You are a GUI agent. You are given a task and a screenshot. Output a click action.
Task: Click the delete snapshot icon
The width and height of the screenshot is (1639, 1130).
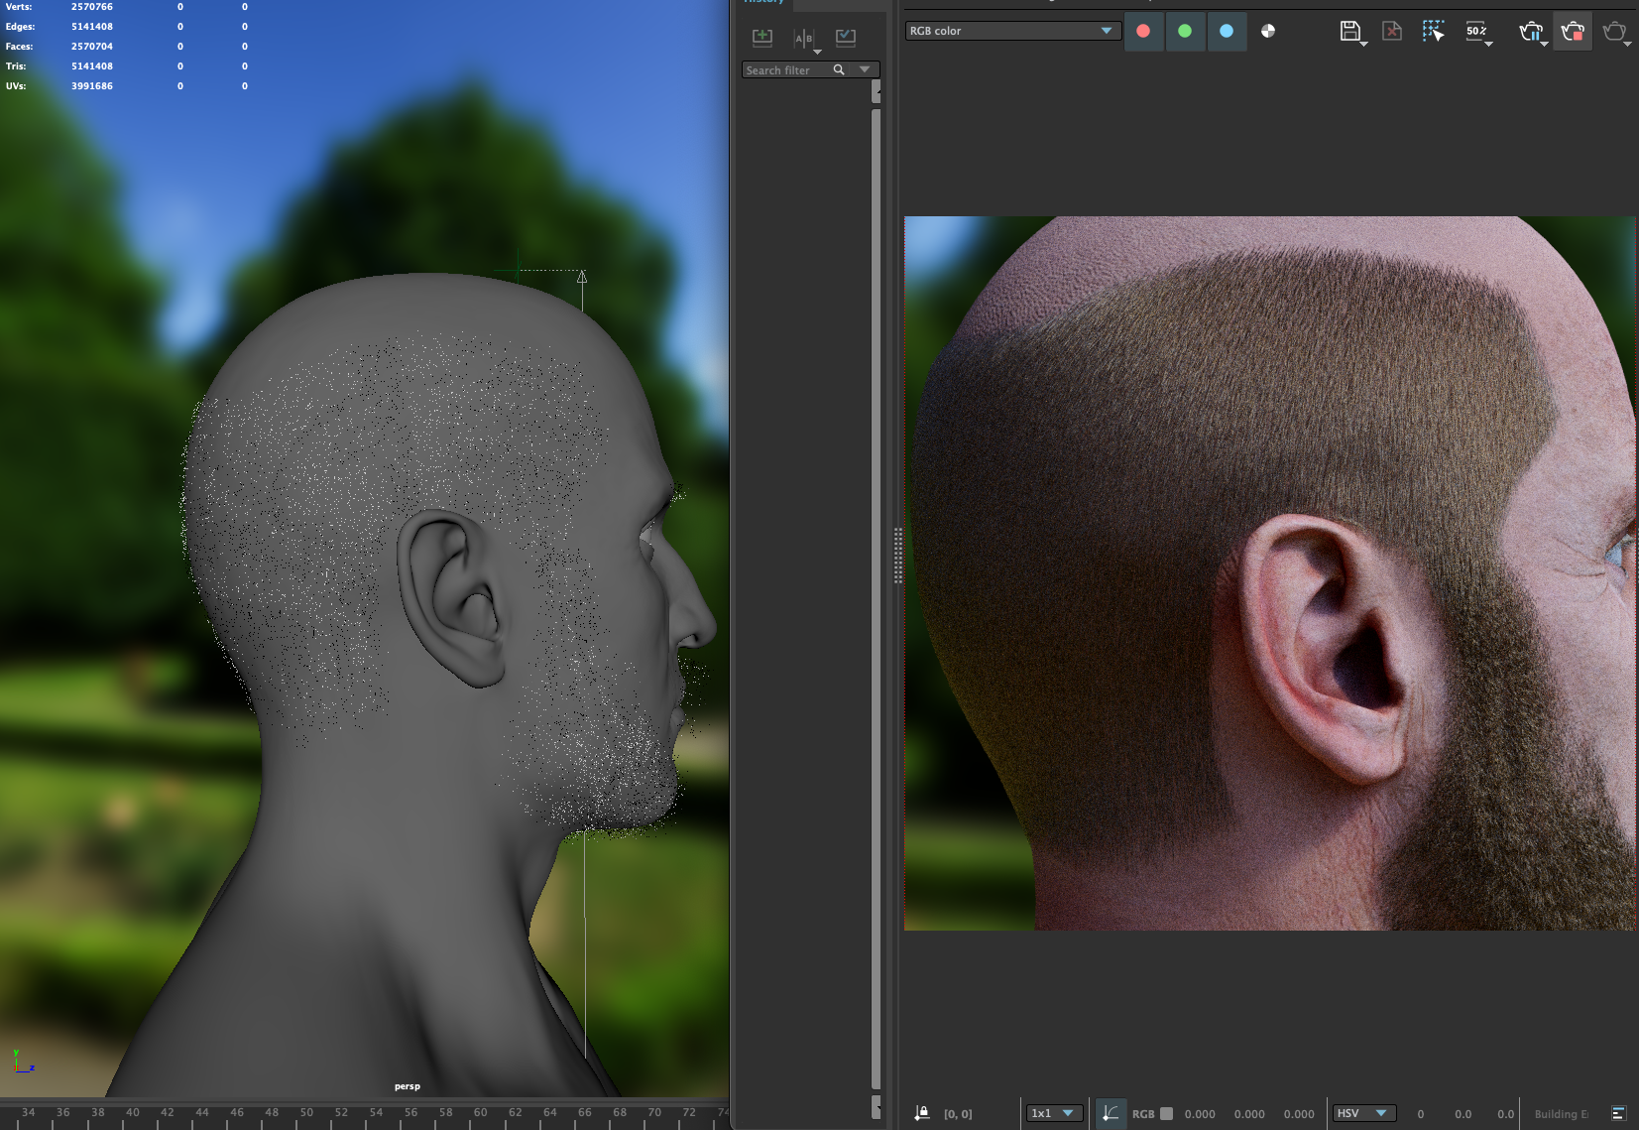(1392, 31)
